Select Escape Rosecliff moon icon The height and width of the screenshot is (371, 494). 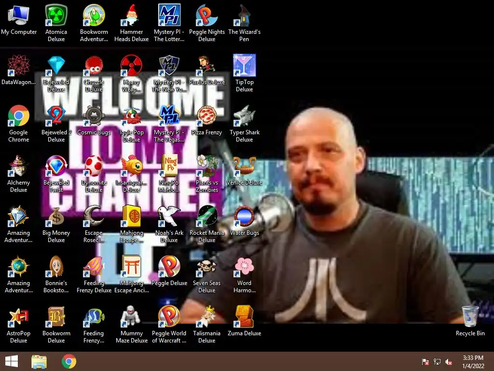(x=94, y=224)
